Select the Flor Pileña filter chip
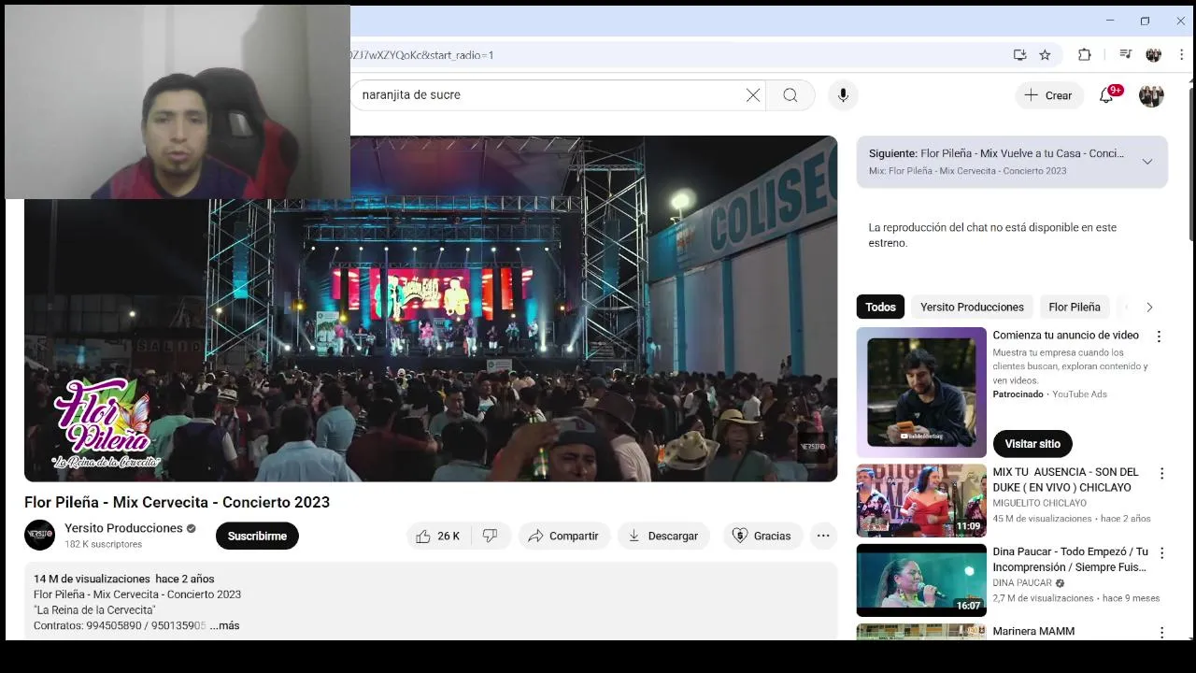This screenshot has height=673, width=1196. coord(1075,307)
